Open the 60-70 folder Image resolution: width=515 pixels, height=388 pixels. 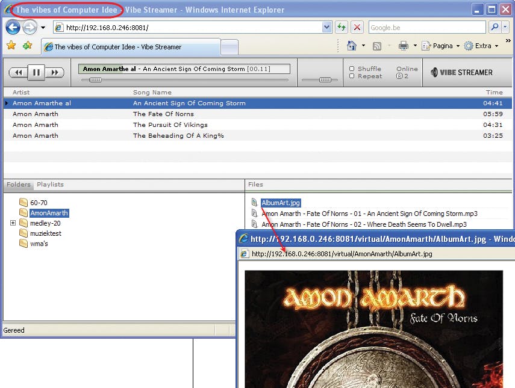(x=39, y=203)
